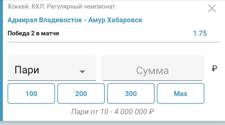Image resolution: width=225 pixels, height=125 pixels.
Task: Click the 1.75 odds value
Action: (200, 33)
